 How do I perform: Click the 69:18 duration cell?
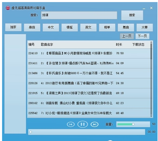(120, 93)
